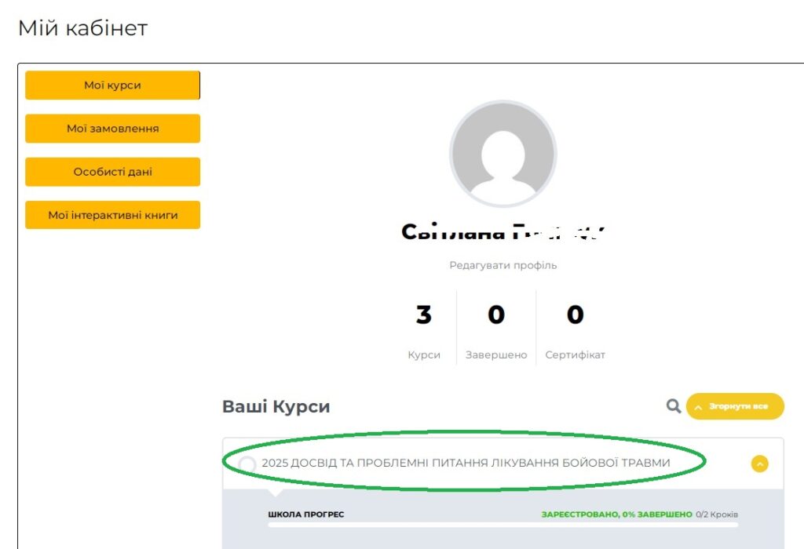Click the magnifier search icon beside Ваші Курси

(673, 406)
